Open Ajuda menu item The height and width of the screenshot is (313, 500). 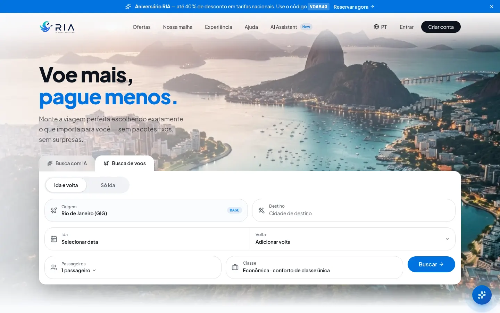251,27
